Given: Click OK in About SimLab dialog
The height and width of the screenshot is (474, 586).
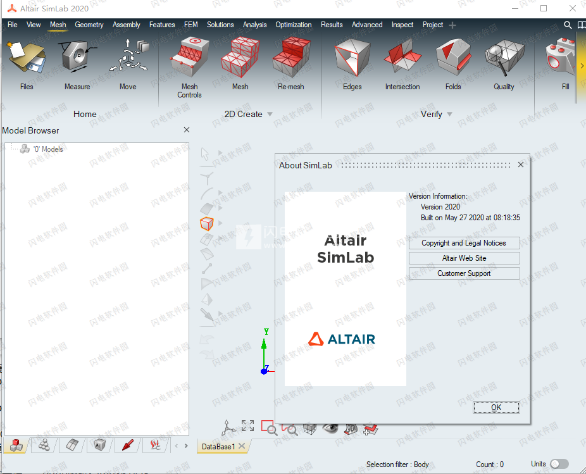Looking at the screenshot, I should coord(496,408).
